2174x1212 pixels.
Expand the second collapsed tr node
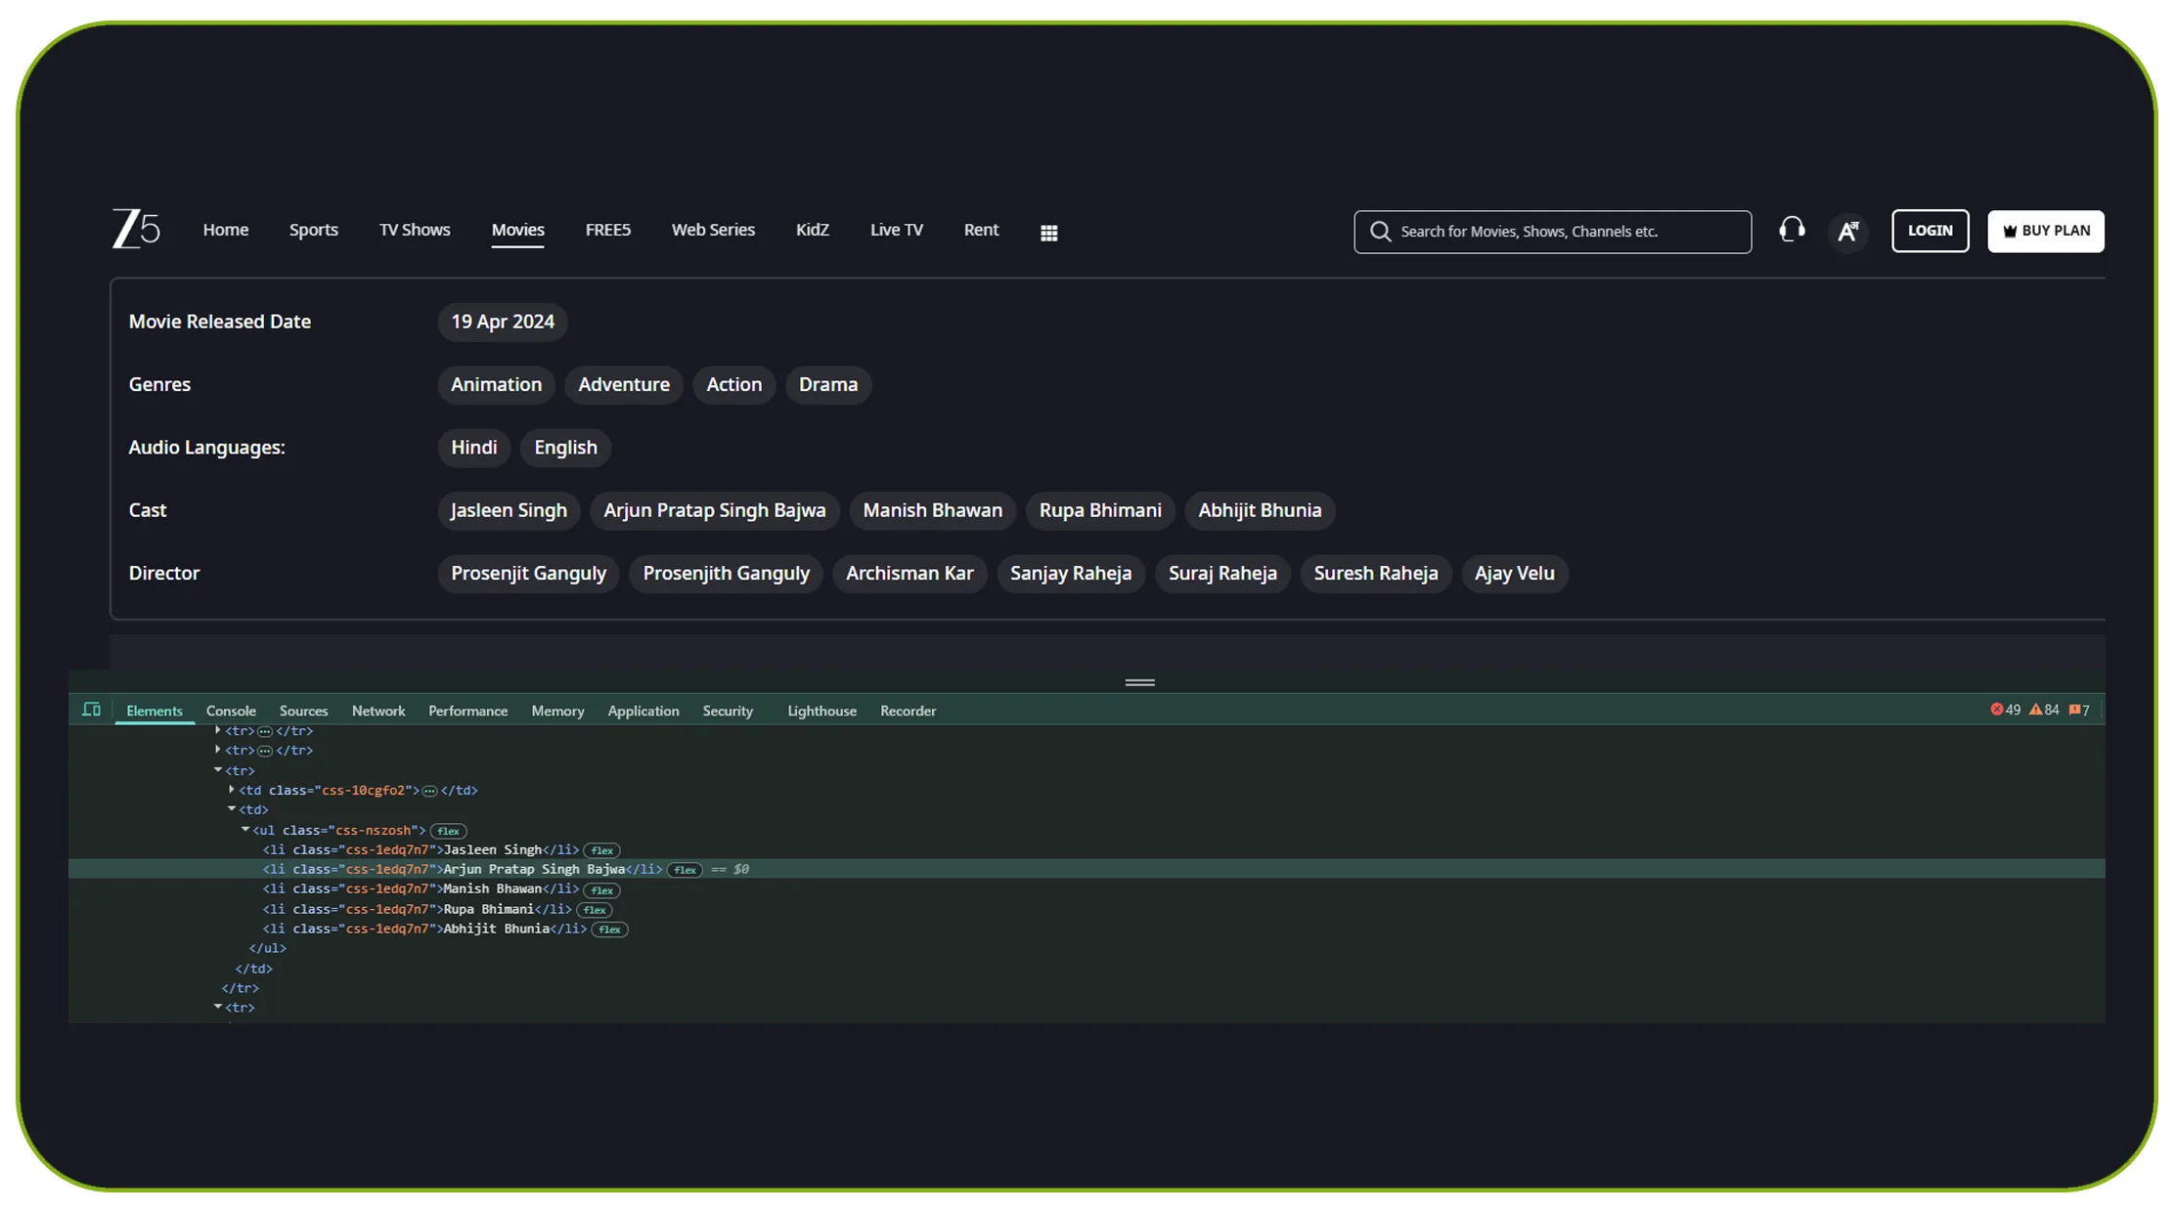pyautogui.click(x=217, y=750)
